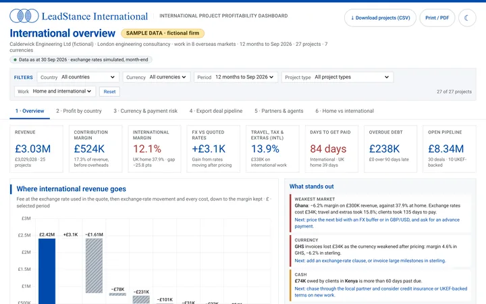Toggle dark mode moon icon
Viewport: 486px width, 304px height.
pyautogui.click(x=467, y=18)
